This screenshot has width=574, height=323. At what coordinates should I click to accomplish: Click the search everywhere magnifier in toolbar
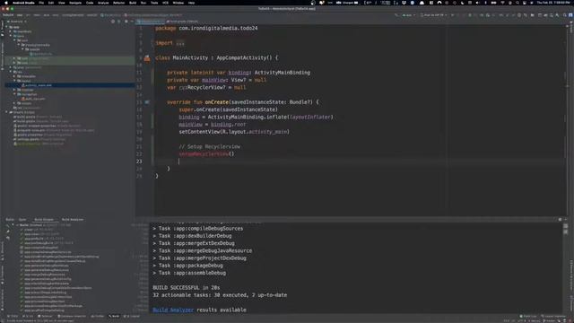tap(565, 15)
